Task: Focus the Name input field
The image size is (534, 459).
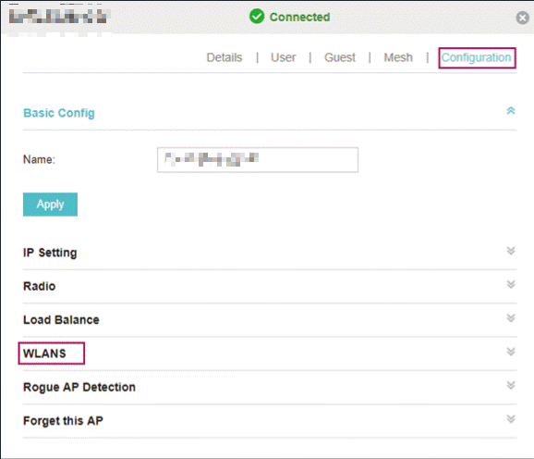Action: point(258,159)
